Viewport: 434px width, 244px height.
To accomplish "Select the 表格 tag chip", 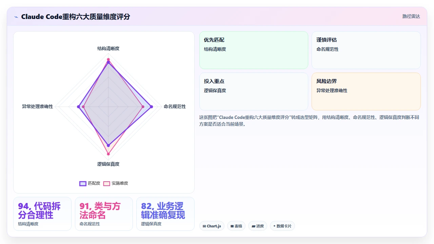I will click(236, 226).
